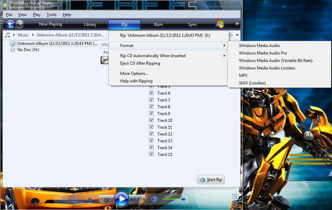Viewport: 332px width, 210px height.
Task: Switch to Sync tab
Action: coord(192,25)
